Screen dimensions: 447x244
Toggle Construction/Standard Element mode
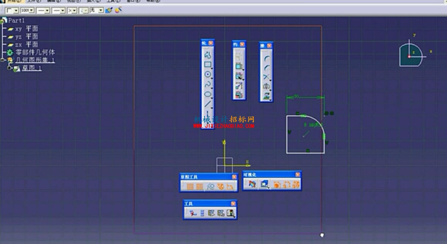click(211, 187)
